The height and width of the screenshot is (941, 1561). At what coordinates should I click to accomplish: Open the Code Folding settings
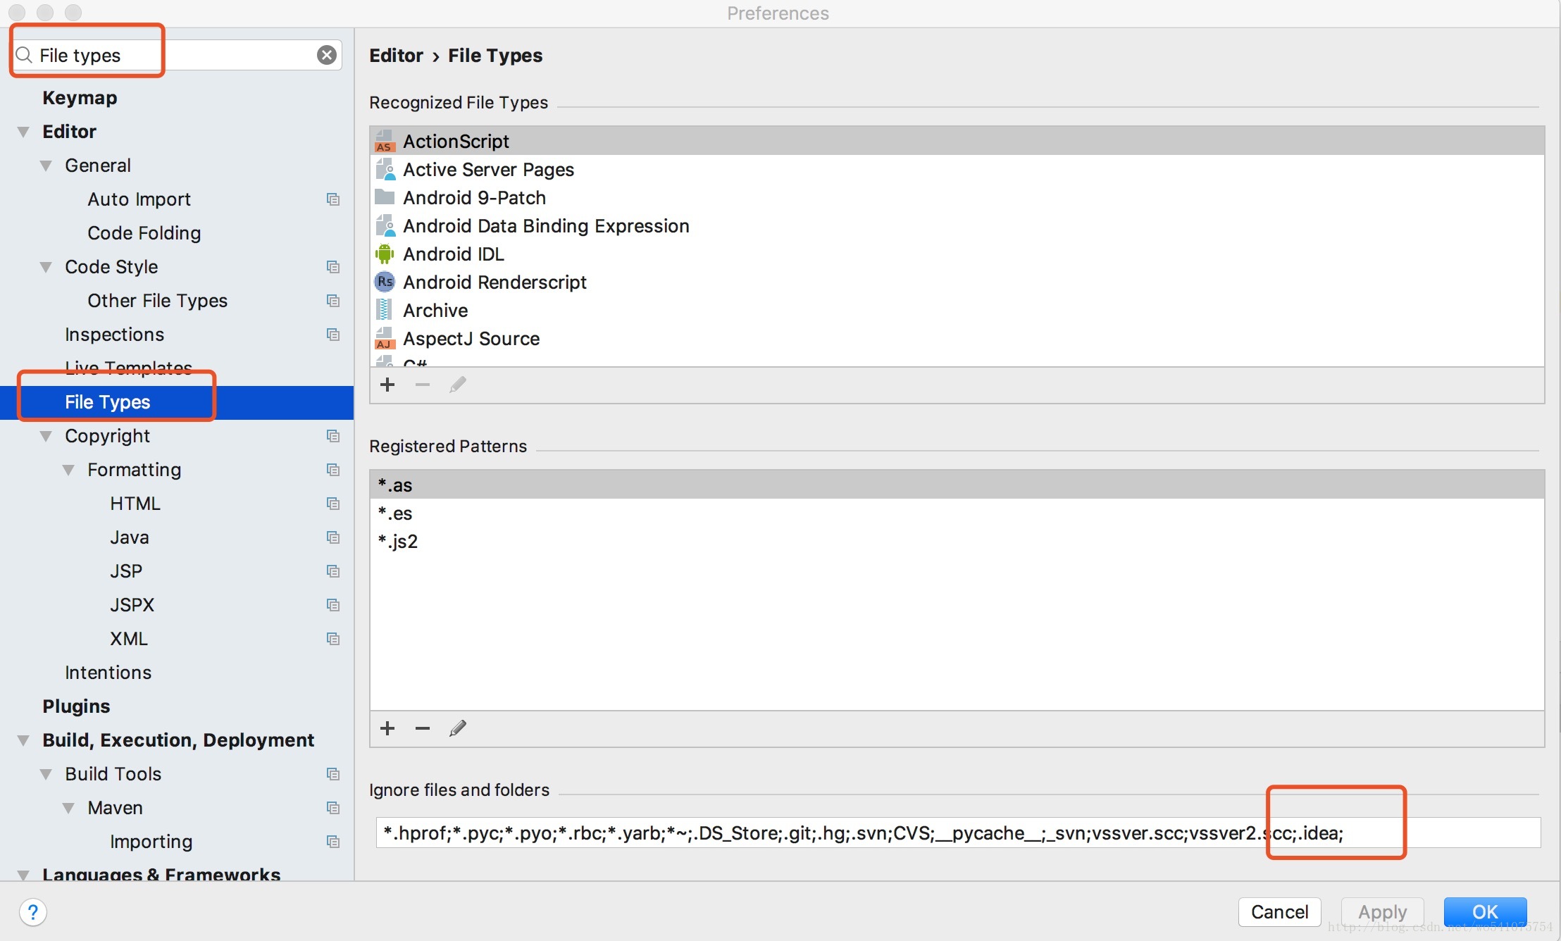pos(144,233)
